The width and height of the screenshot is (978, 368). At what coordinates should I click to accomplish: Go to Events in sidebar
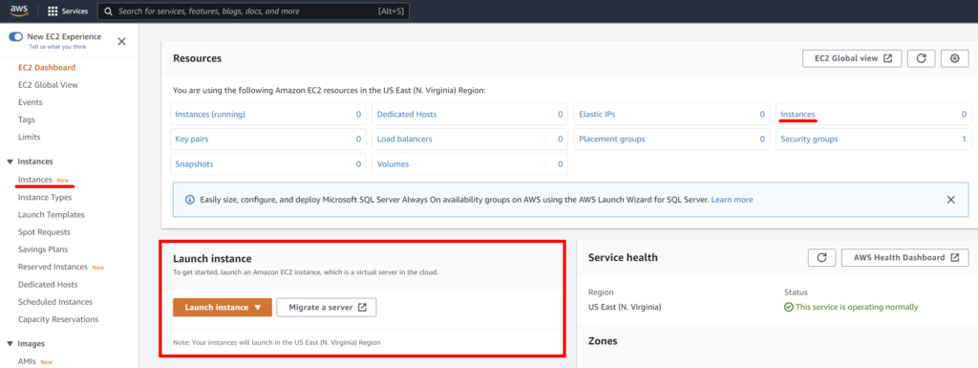pos(30,102)
